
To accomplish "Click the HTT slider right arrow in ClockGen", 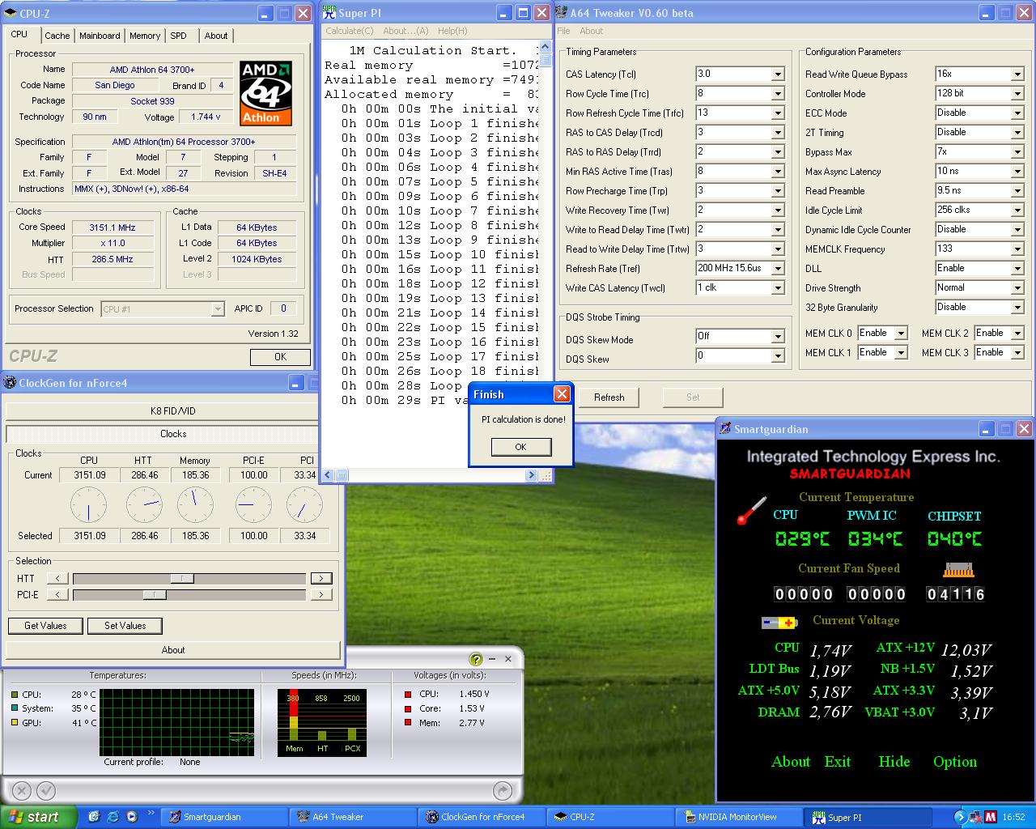I will 321,578.
